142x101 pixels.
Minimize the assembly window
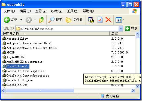(124, 4)
